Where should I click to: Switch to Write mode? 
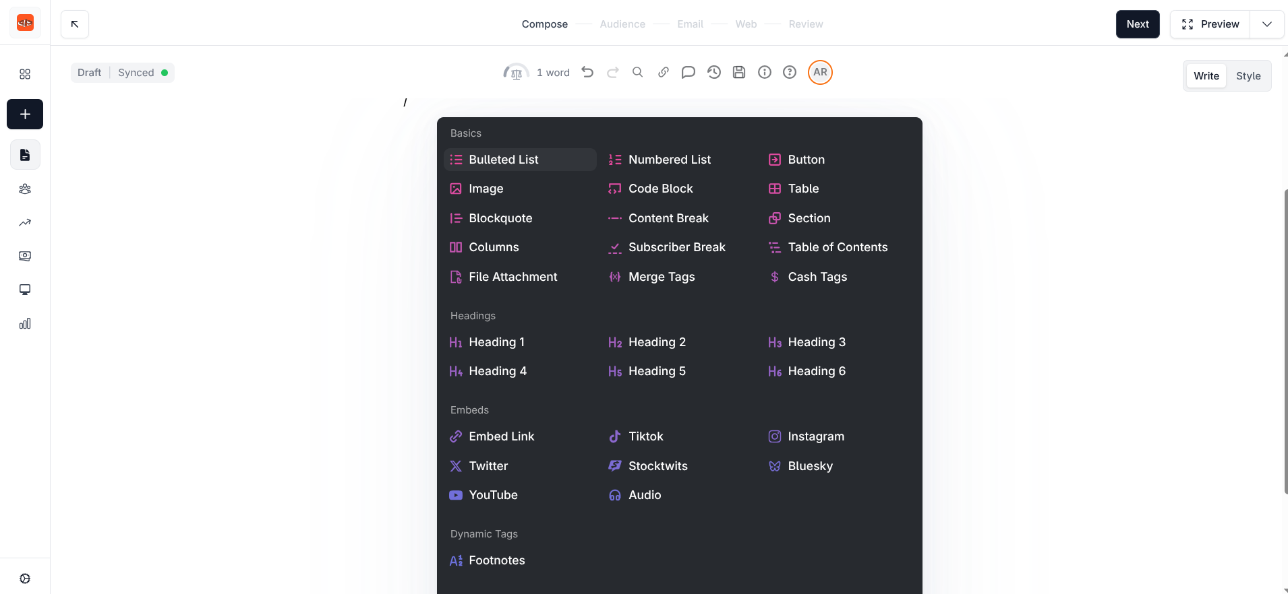pyautogui.click(x=1206, y=76)
